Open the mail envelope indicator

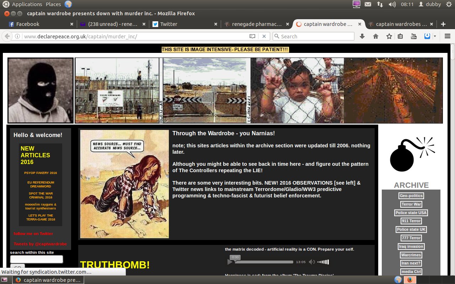368,4
